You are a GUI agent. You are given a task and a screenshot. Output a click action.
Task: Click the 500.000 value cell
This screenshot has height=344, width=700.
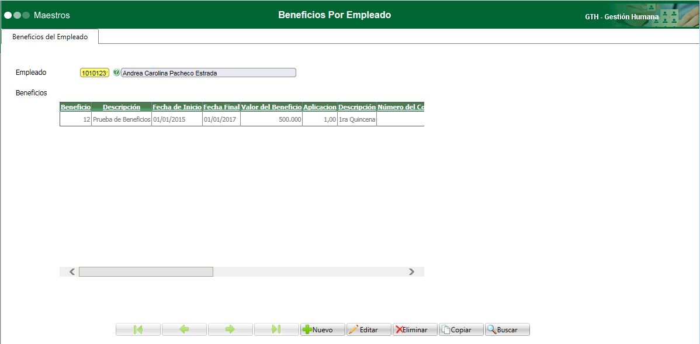point(272,119)
